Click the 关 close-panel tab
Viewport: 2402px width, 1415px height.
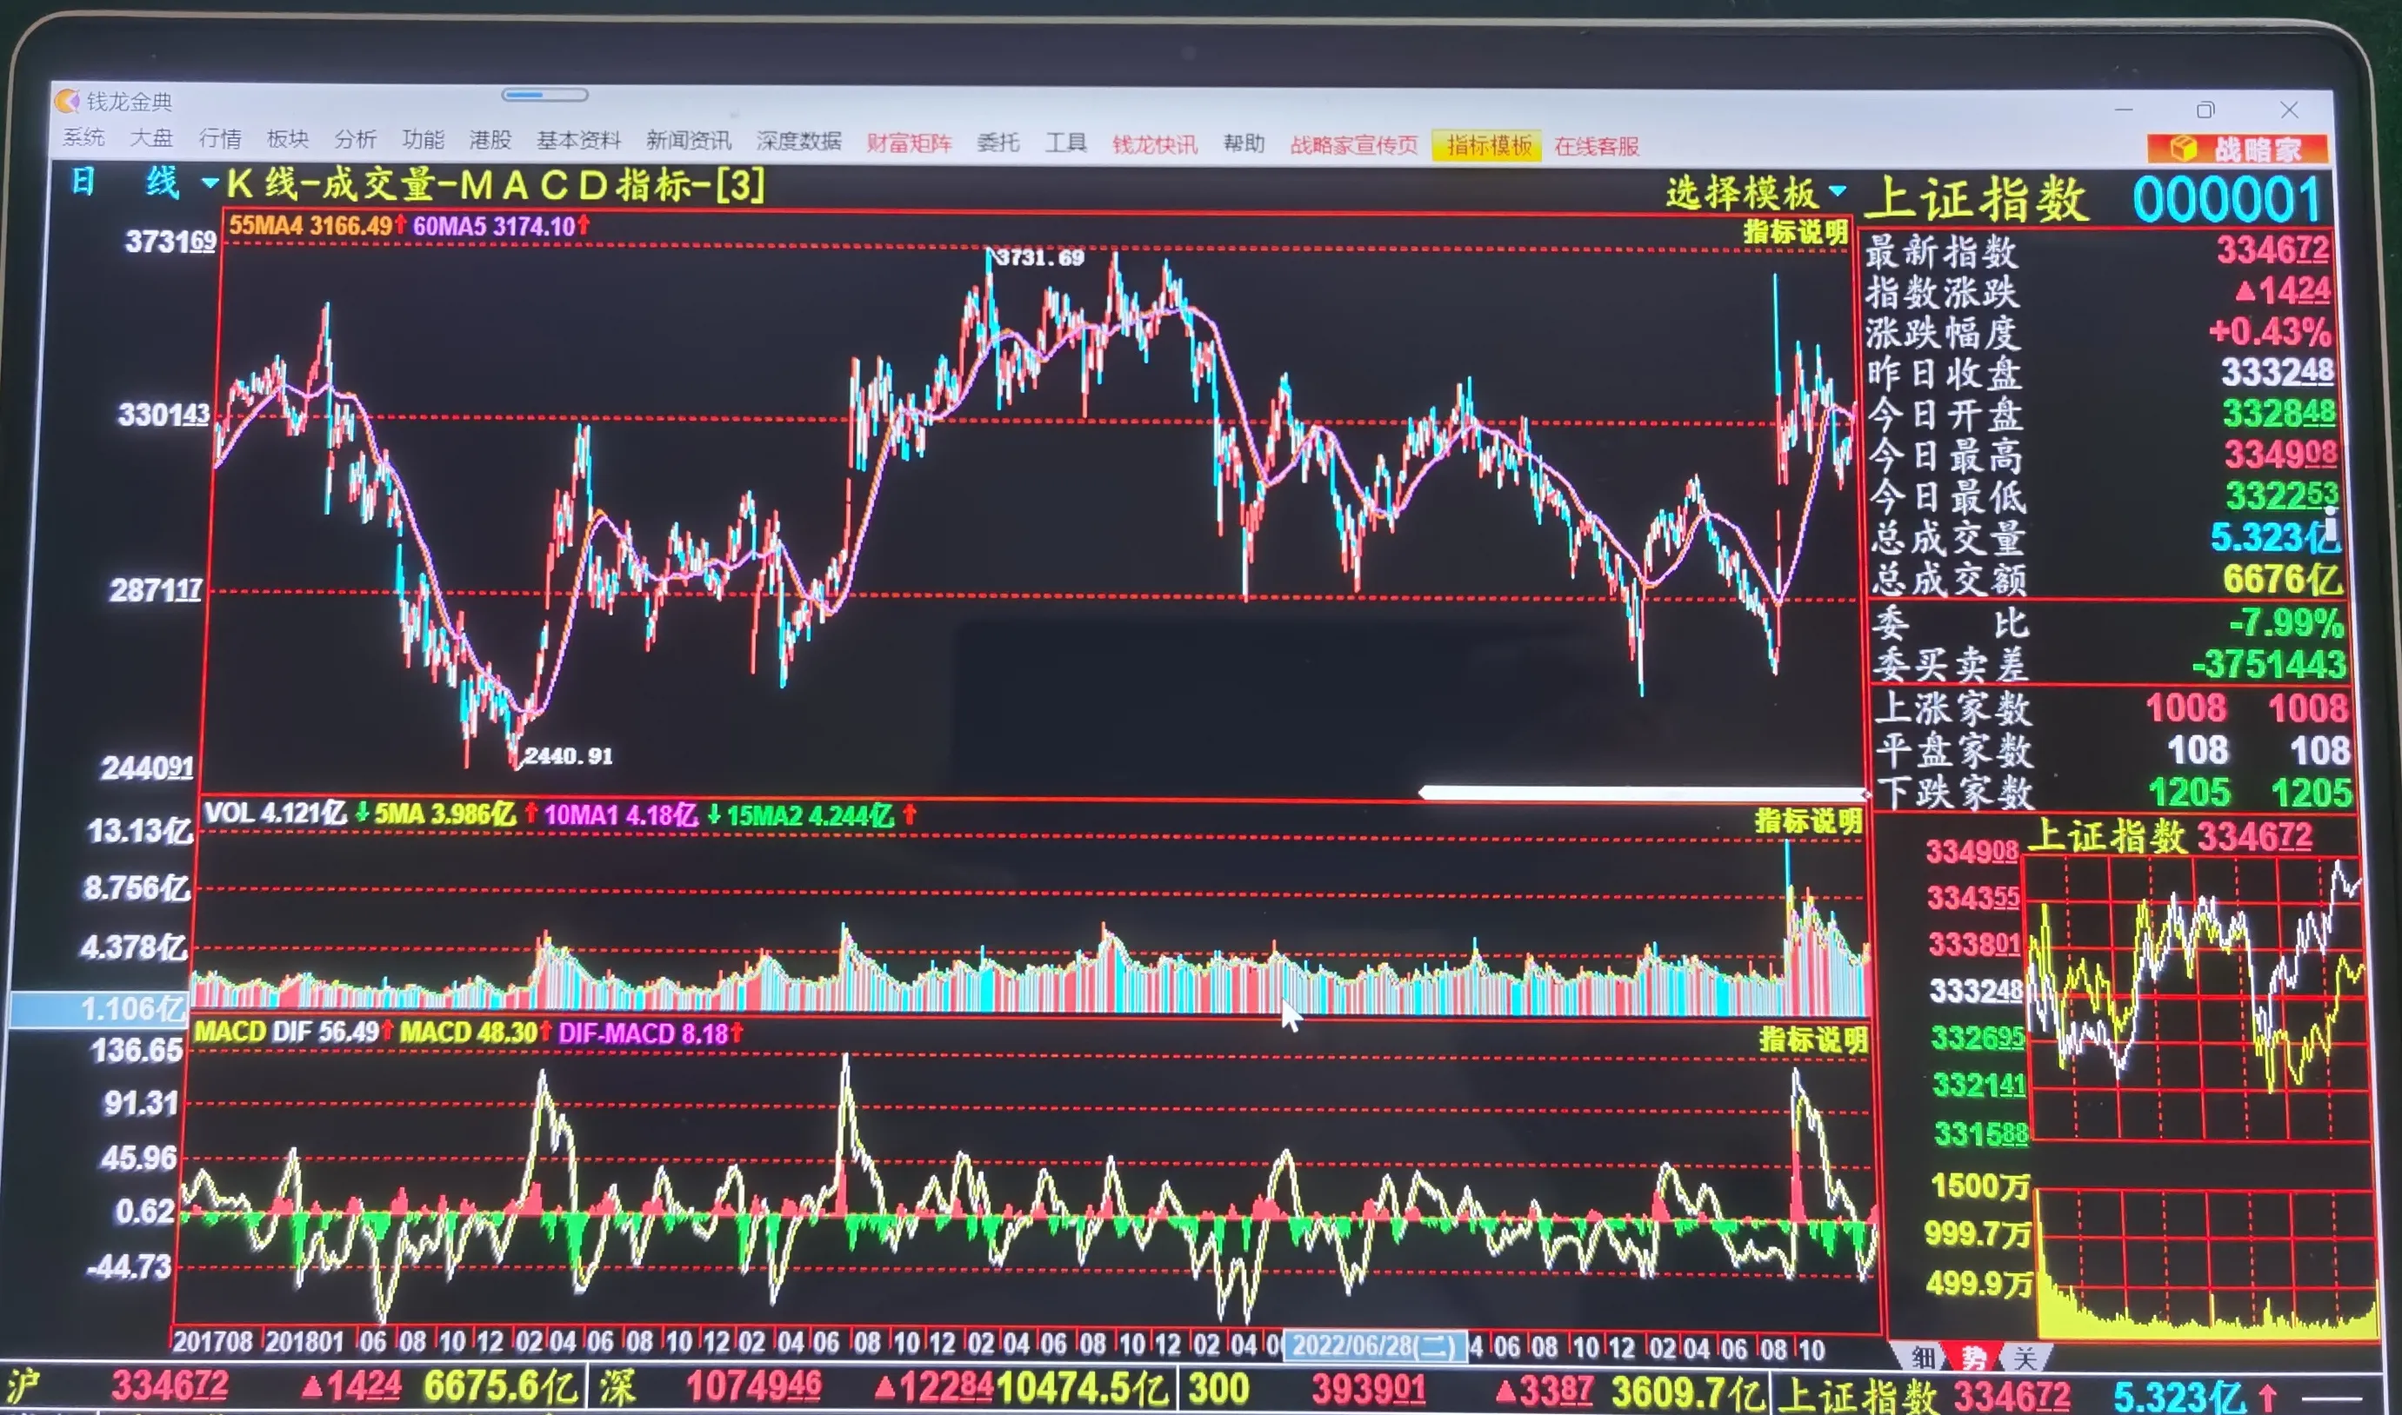(2024, 1358)
